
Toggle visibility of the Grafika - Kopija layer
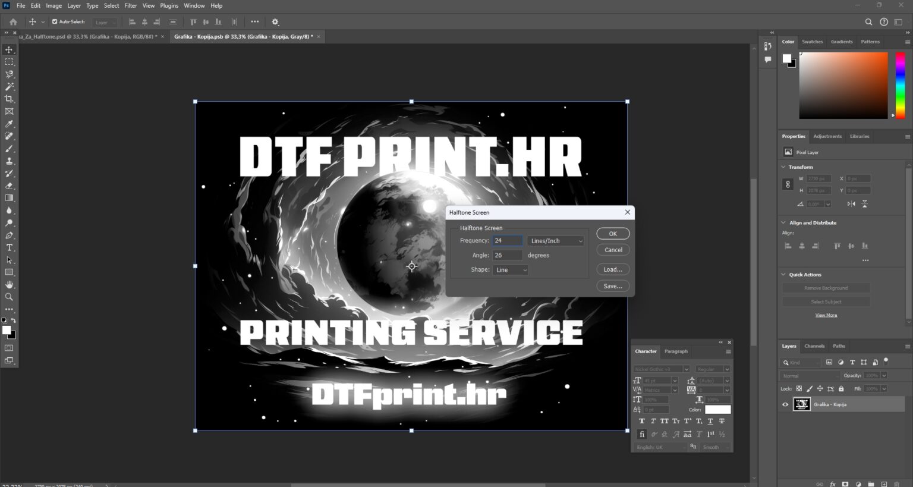point(785,404)
